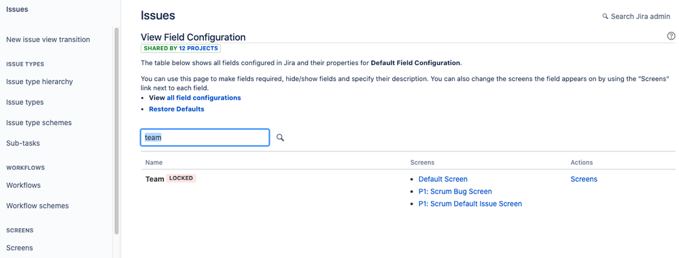
Task: View all field configurations link
Action: (x=203, y=98)
